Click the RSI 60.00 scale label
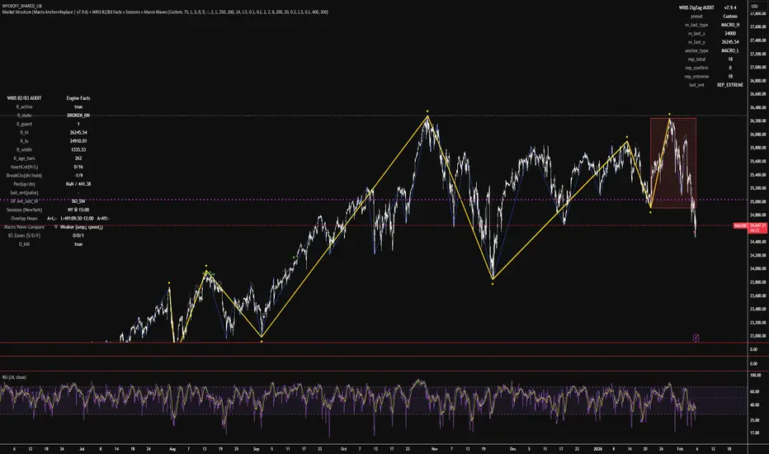 click(x=755, y=391)
